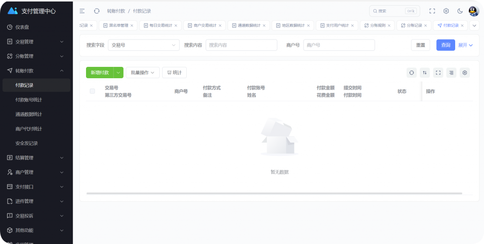Click the 重置 button

pos(420,45)
